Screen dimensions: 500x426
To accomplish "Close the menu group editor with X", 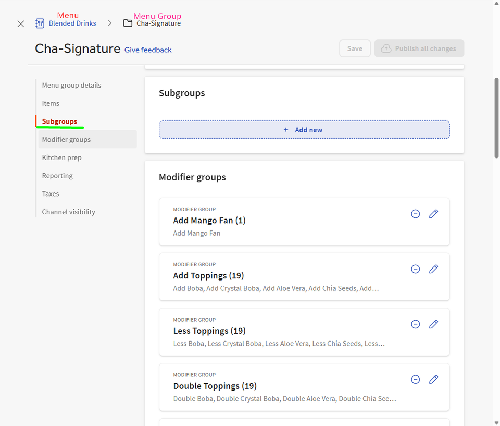I will pos(21,24).
